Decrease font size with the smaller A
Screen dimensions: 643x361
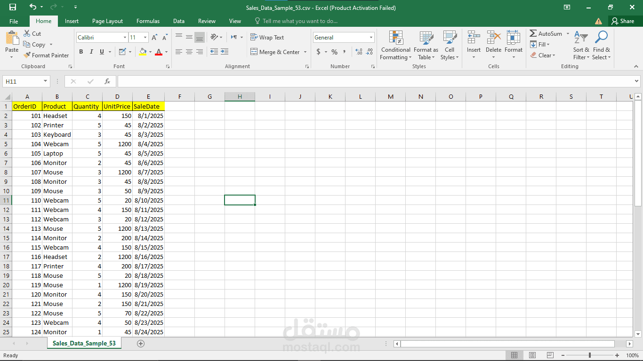coord(165,37)
